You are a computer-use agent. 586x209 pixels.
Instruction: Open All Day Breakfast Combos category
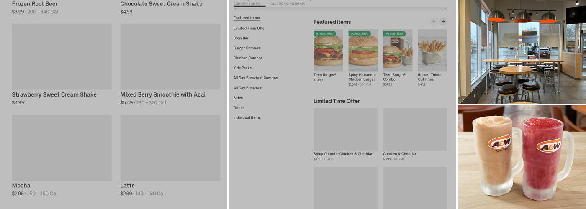[255, 78]
